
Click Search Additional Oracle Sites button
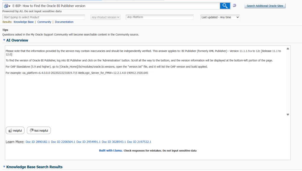point(265,6)
